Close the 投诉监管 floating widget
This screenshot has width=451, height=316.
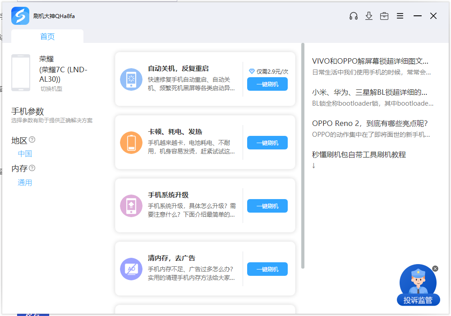tap(435, 269)
